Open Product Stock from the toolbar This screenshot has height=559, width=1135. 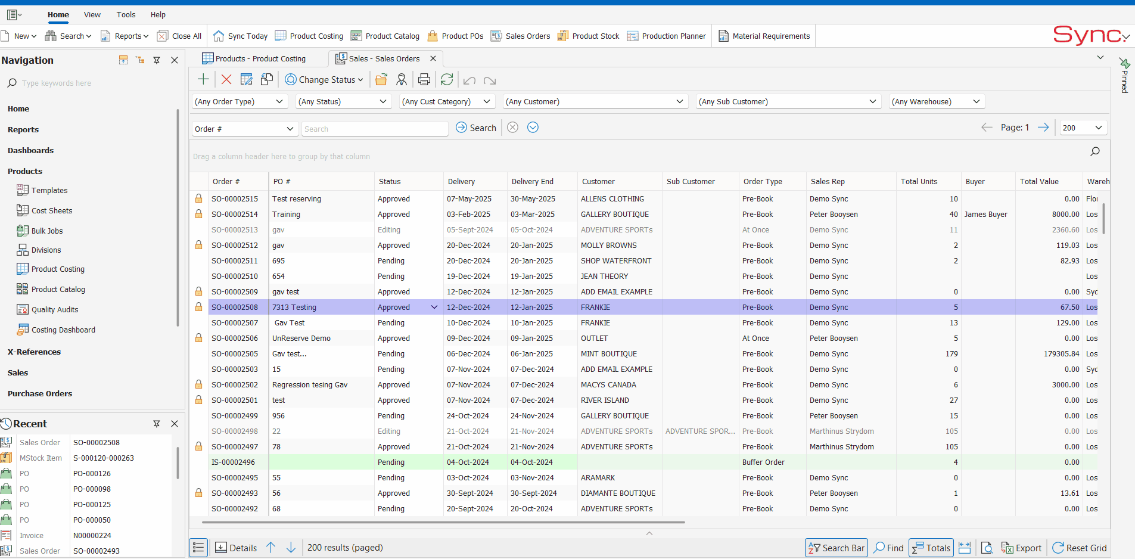pos(588,36)
